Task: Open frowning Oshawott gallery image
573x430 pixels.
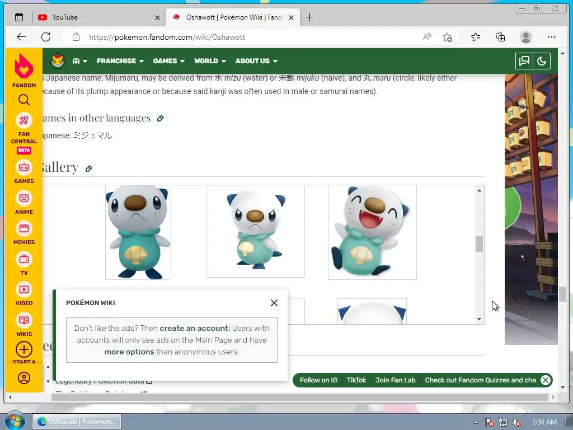Action: pyautogui.click(x=138, y=232)
